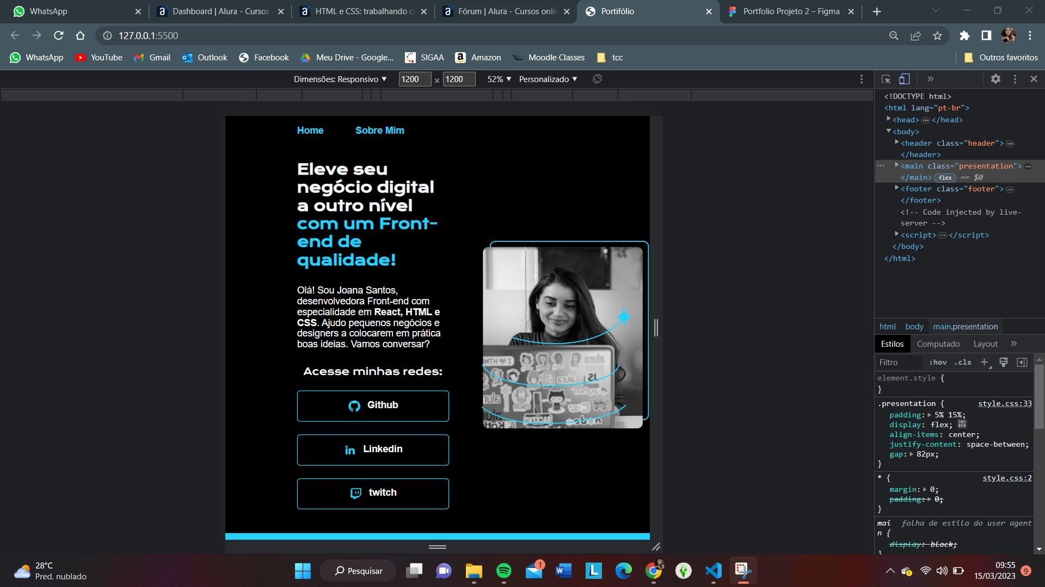Go to the browser home page
The height and width of the screenshot is (587, 1045).
pyautogui.click(x=81, y=36)
